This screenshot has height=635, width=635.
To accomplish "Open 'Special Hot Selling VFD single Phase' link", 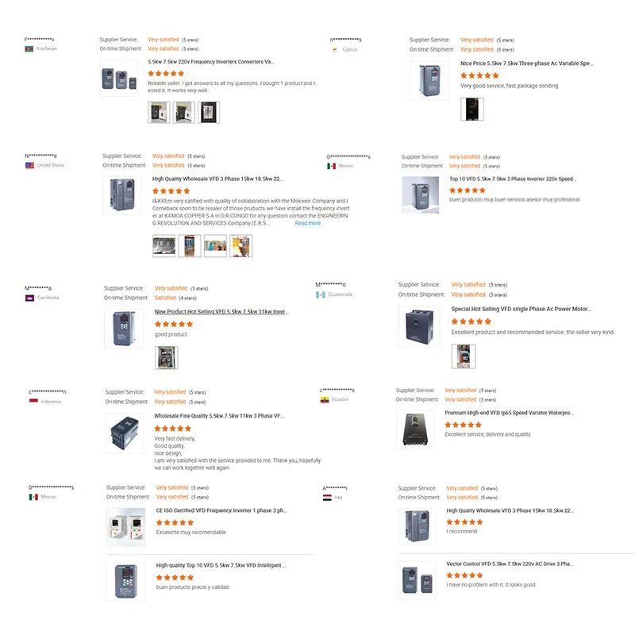I will pyautogui.click(x=521, y=309).
